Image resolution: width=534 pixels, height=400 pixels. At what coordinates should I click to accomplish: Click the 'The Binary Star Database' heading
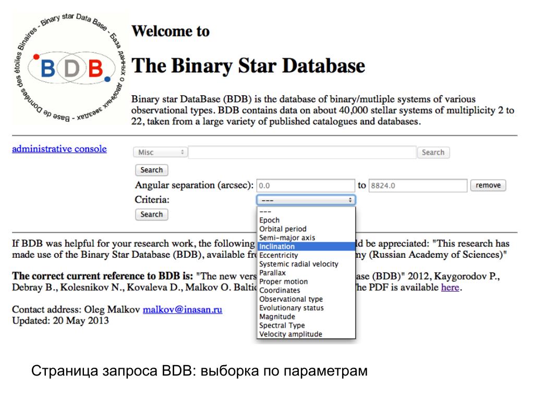point(248,66)
